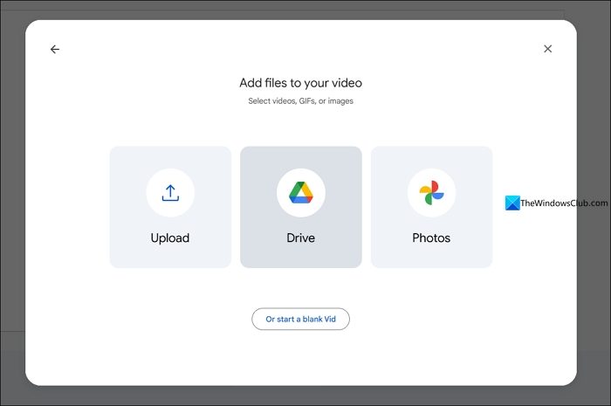This screenshot has height=406, width=611.
Task: Close the Add files dialog
Action: click(x=547, y=49)
